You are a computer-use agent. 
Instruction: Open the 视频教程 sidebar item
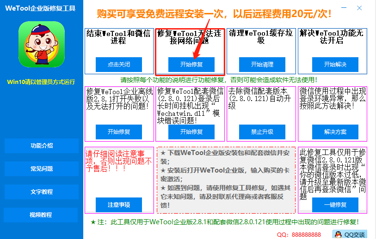41,215
